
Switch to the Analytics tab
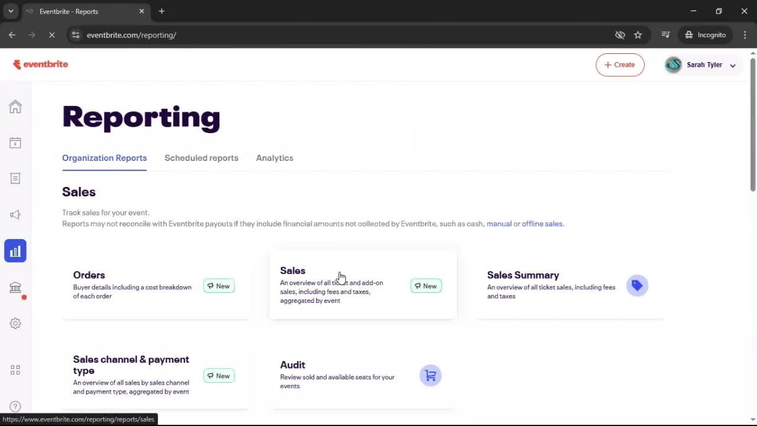274,158
